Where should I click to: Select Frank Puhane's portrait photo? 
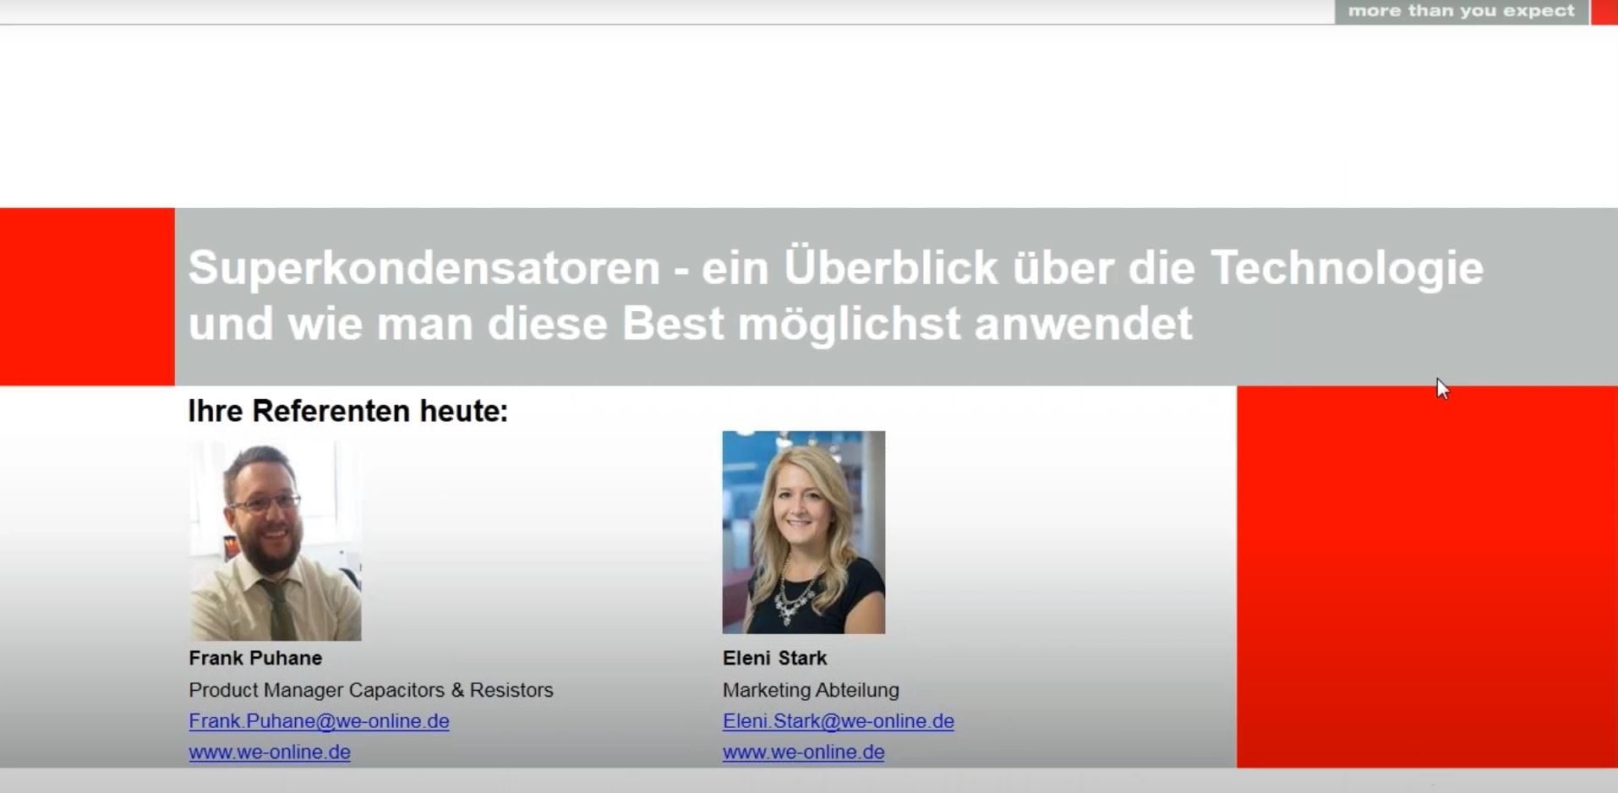coord(275,540)
